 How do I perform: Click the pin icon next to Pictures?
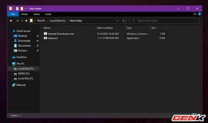click(38, 51)
